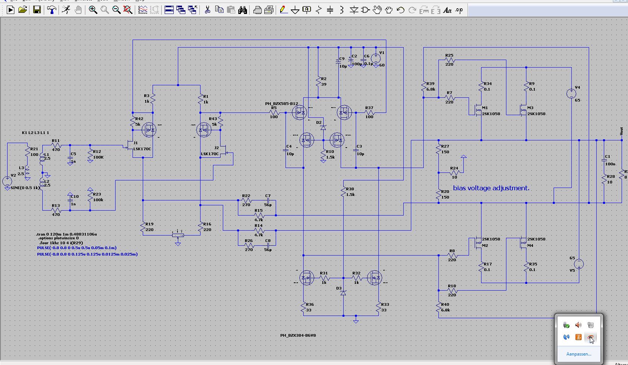The height and width of the screenshot is (365, 628).
Task: Click the Print icon
Action: [x=269, y=10]
